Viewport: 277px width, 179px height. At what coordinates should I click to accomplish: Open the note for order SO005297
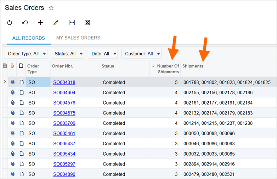[22, 164]
